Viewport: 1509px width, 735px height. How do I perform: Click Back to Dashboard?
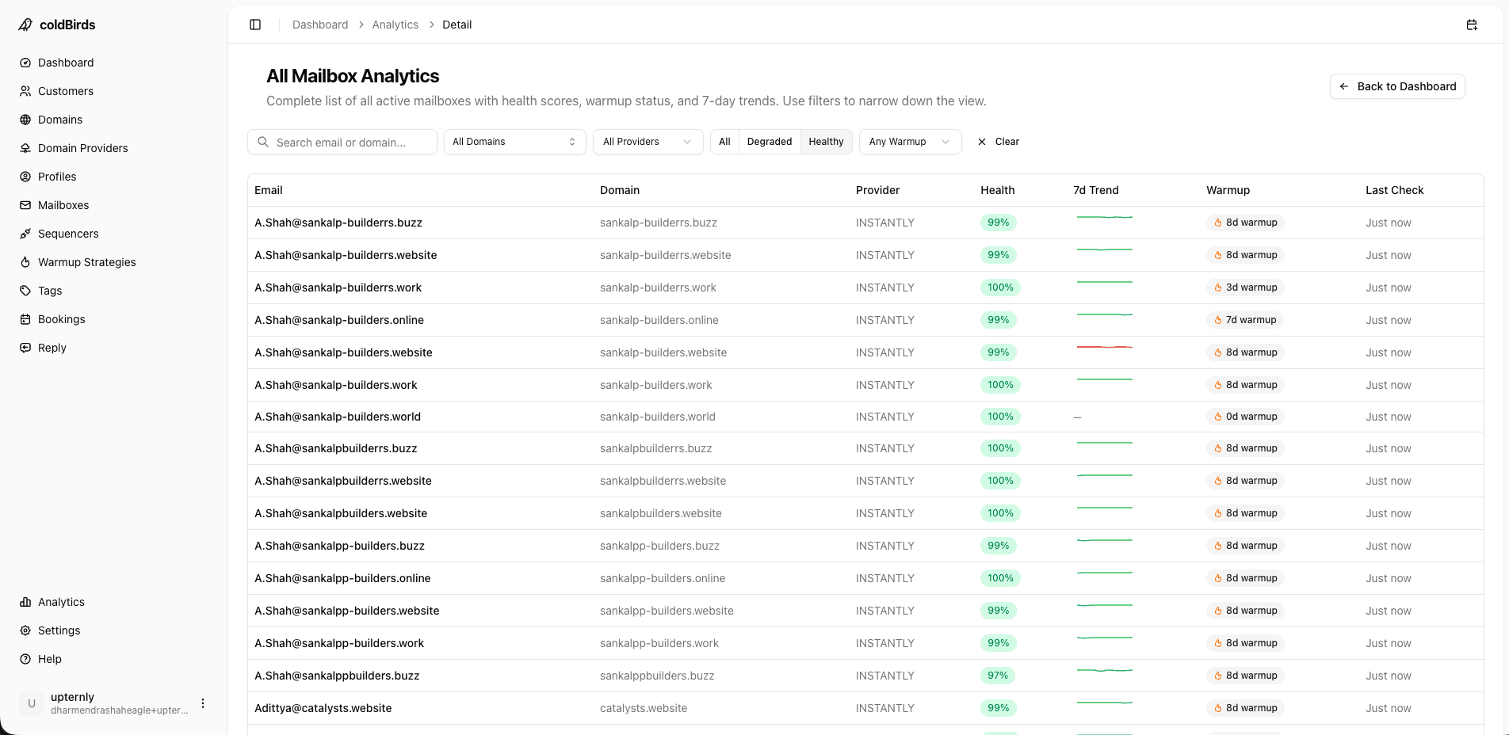pyautogui.click(x=1396, y=86)
